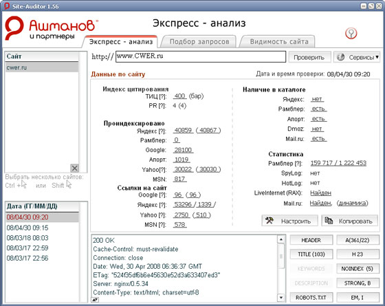
Task: Open Yahoo indexed link 30030
Action: [208, 169]
